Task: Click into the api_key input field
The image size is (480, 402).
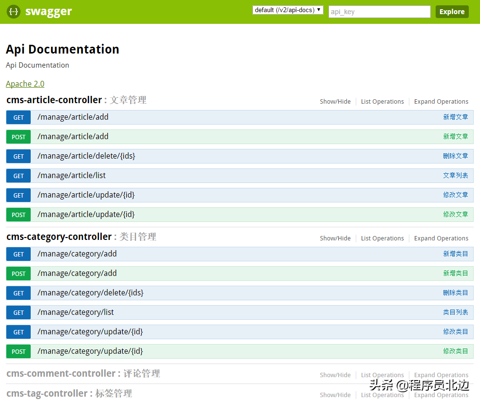Action: 379,11
